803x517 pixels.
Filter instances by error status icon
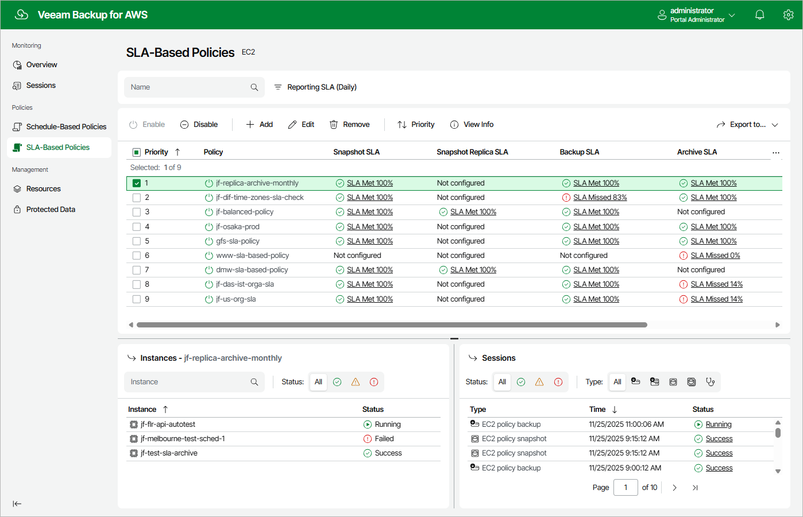pos(374,382)
